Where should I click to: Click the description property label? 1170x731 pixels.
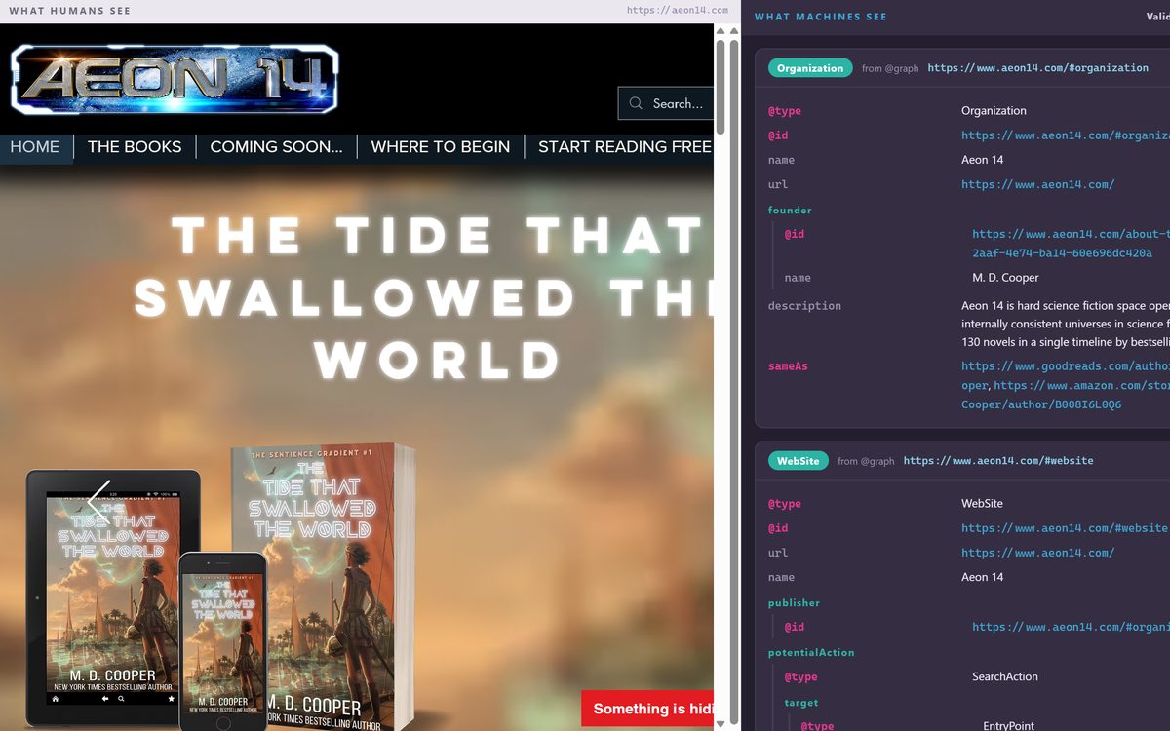[804, 306]
